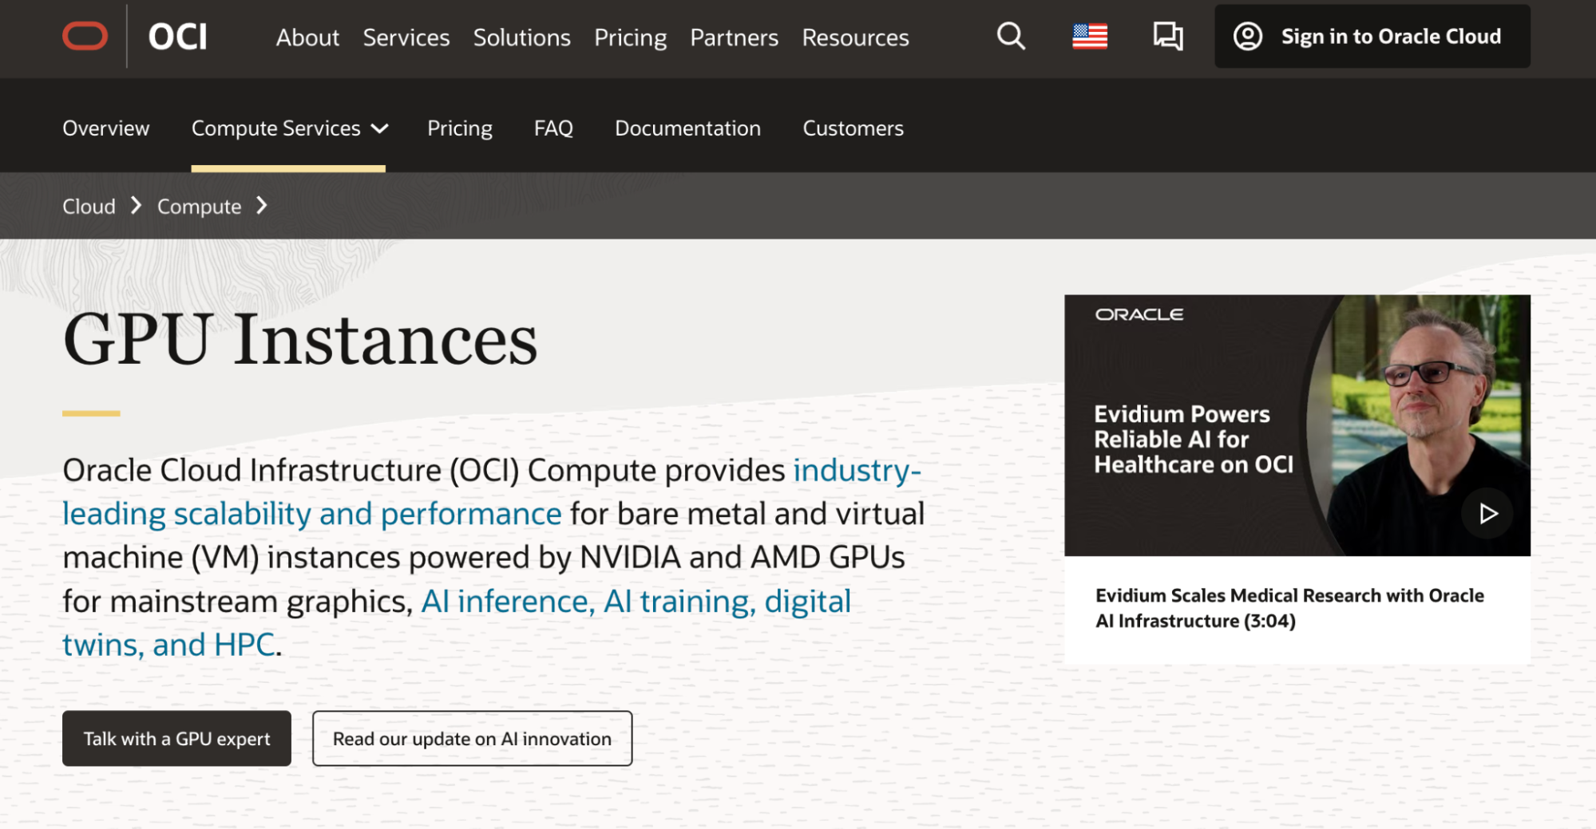Click the Oracle logo

point(85,36)
